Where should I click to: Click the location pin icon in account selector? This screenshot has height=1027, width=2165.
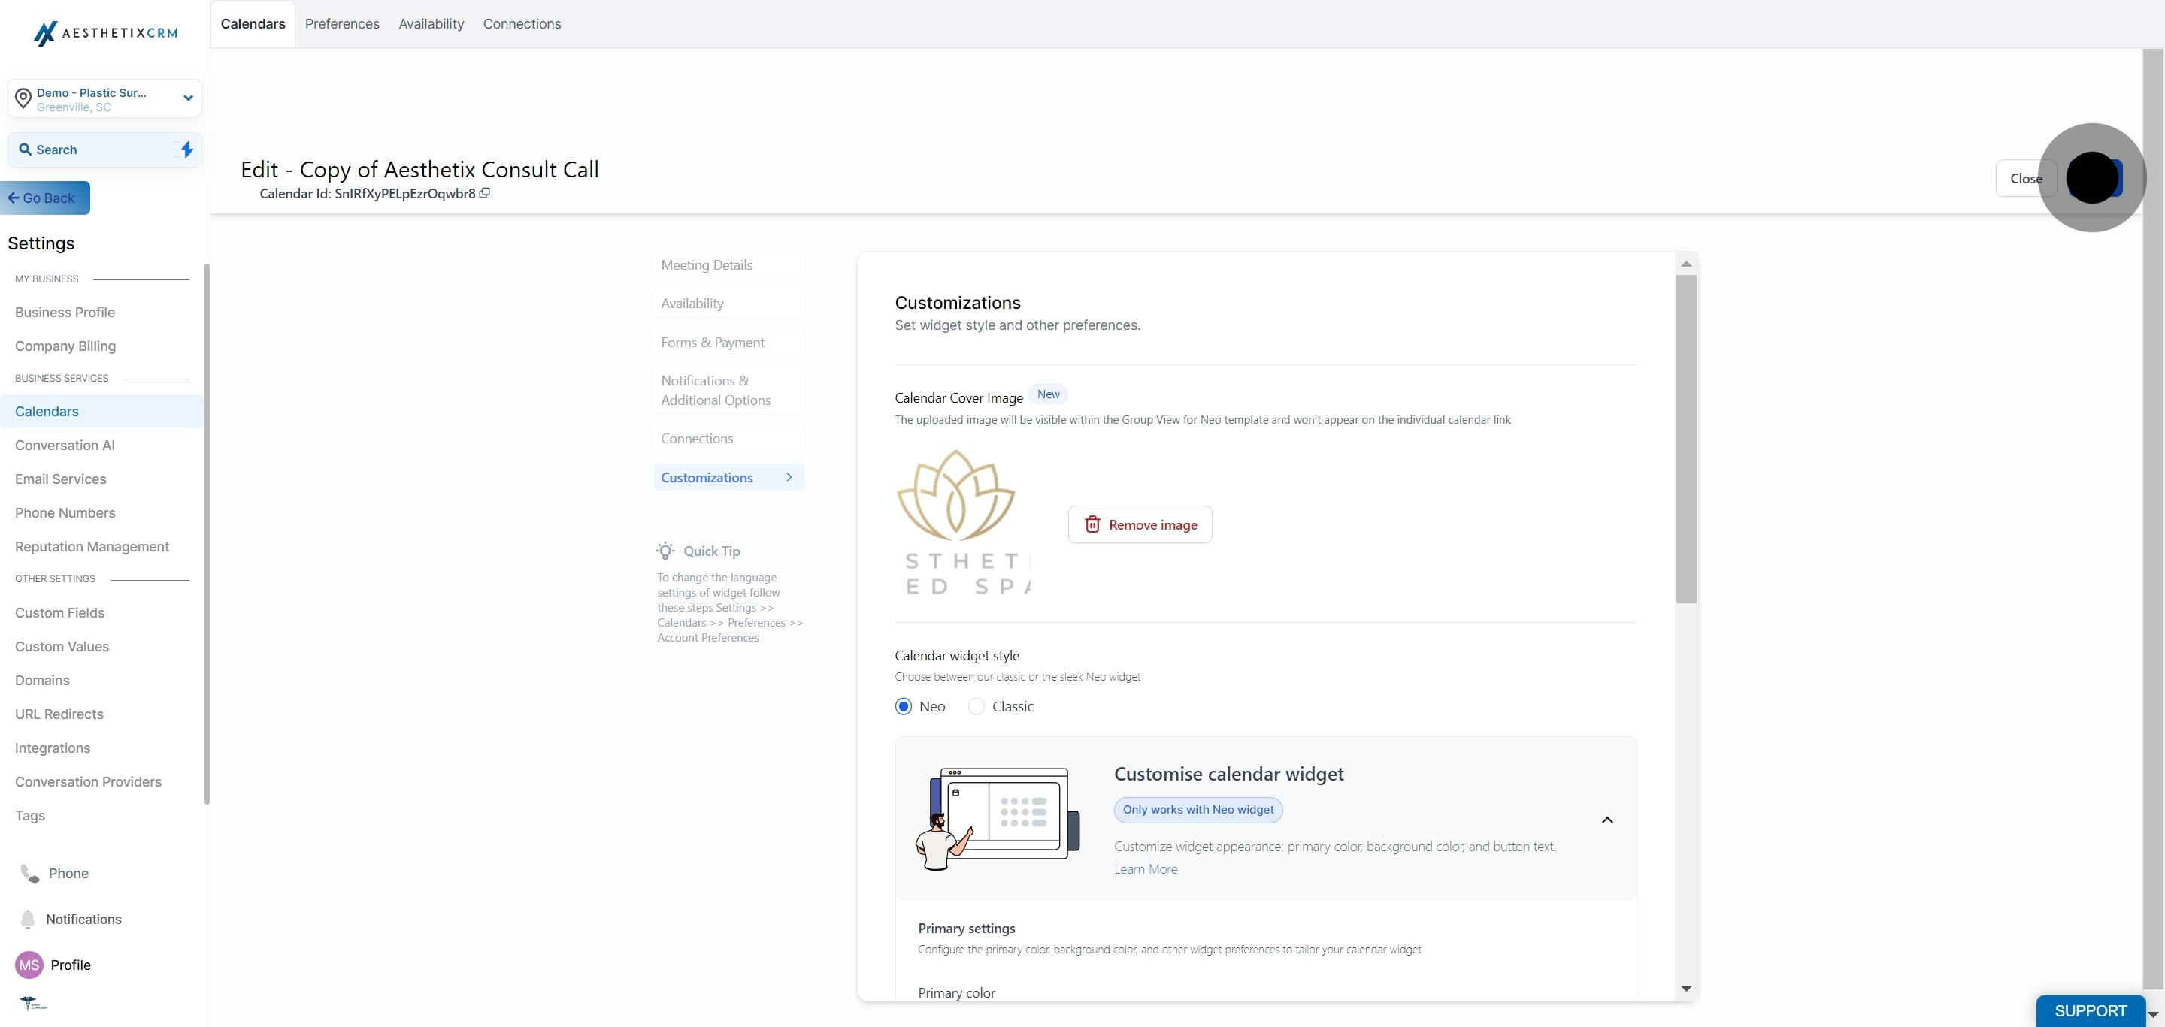click(x=23, y=98)
